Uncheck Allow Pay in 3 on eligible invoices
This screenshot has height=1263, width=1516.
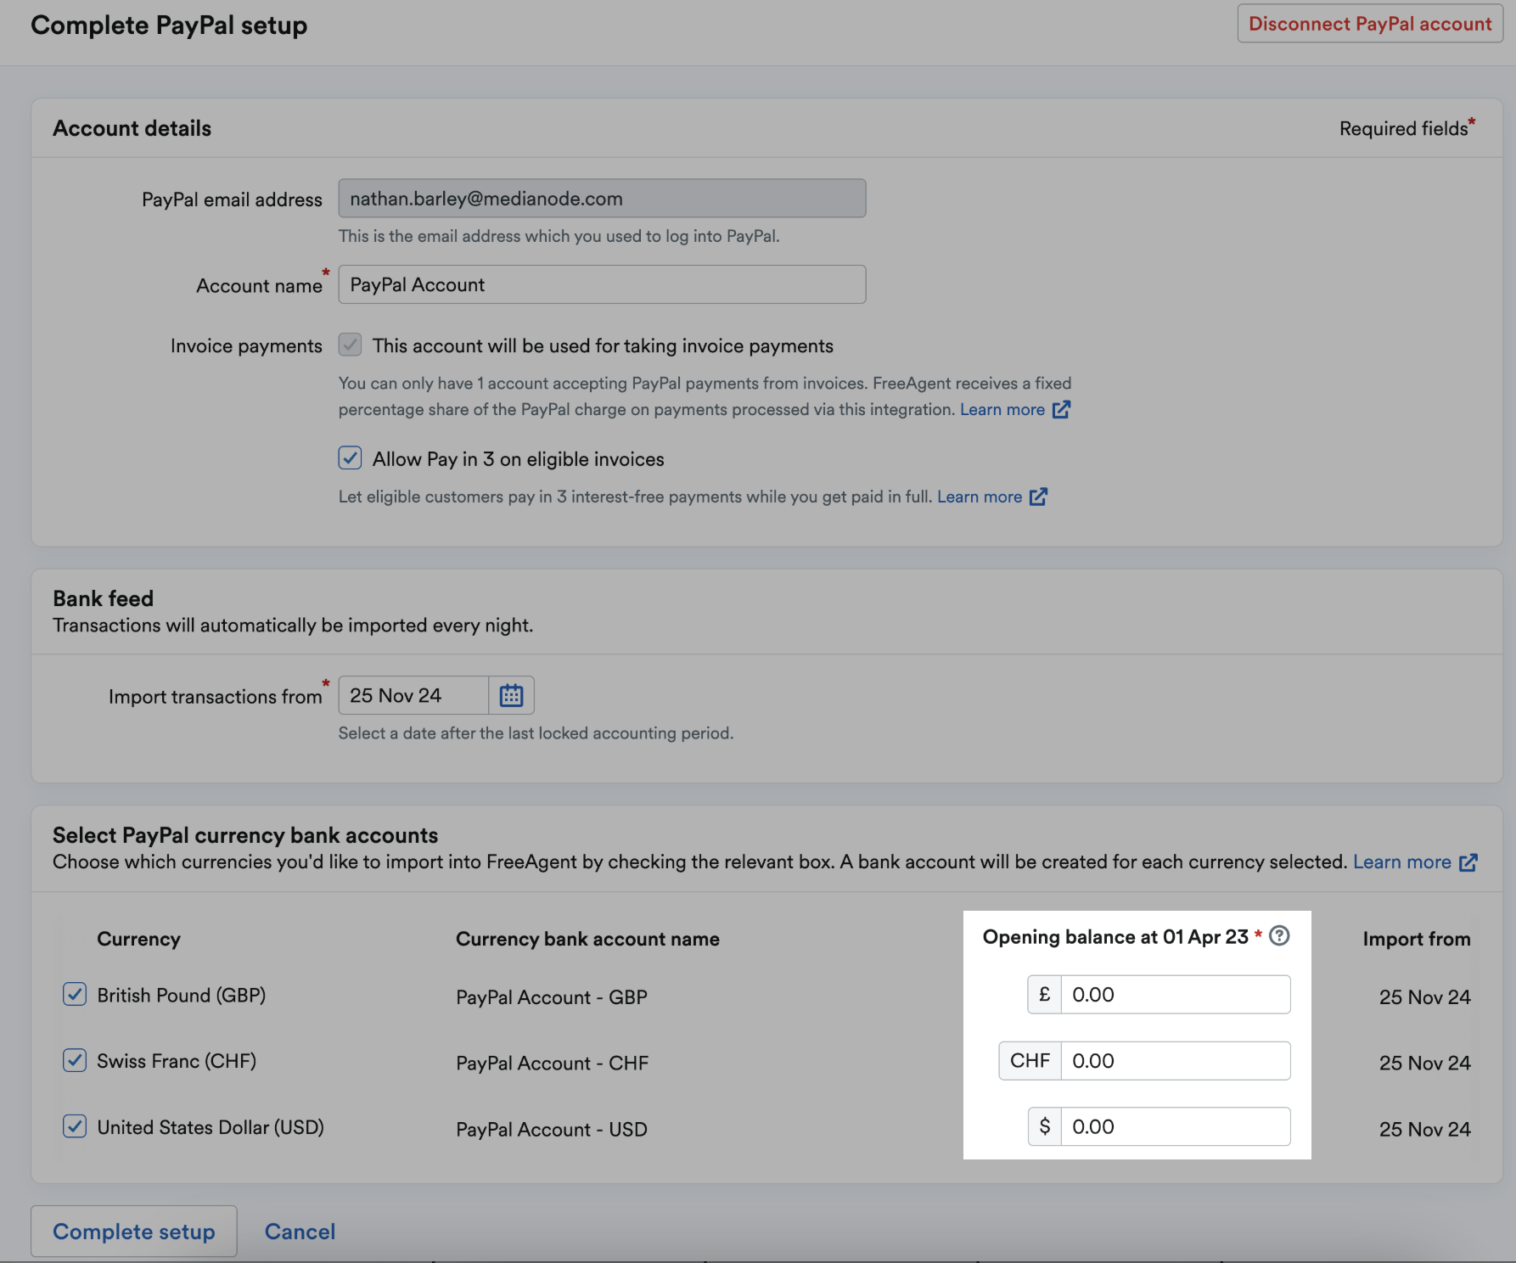tap(350, 458)
